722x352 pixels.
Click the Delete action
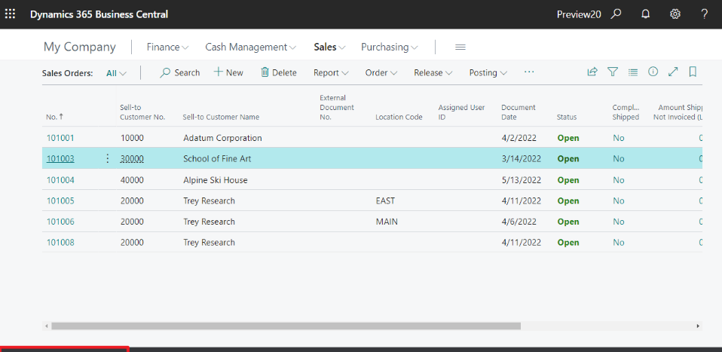279,72
